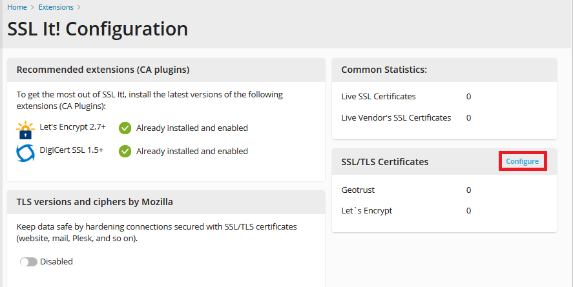Click the SSL It! Configuration page title
573x287 pixels.
coord(98,29)
